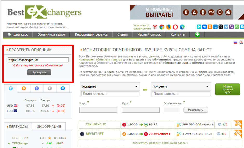Install the Edge extension

coord(182,27)
